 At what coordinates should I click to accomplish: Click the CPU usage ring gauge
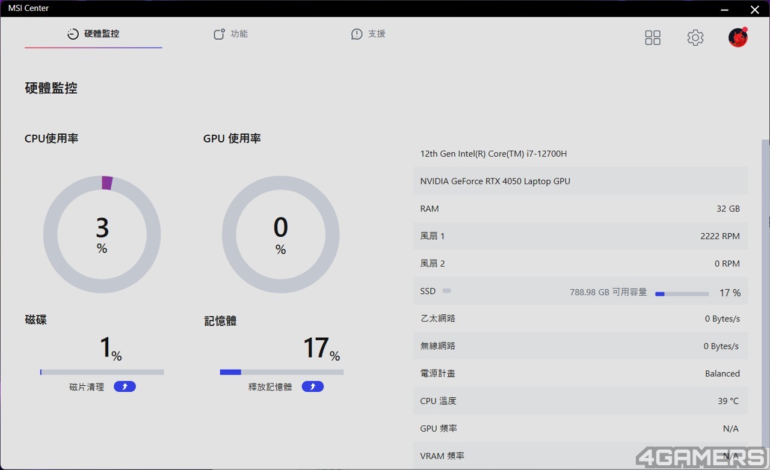coord(102,234)
